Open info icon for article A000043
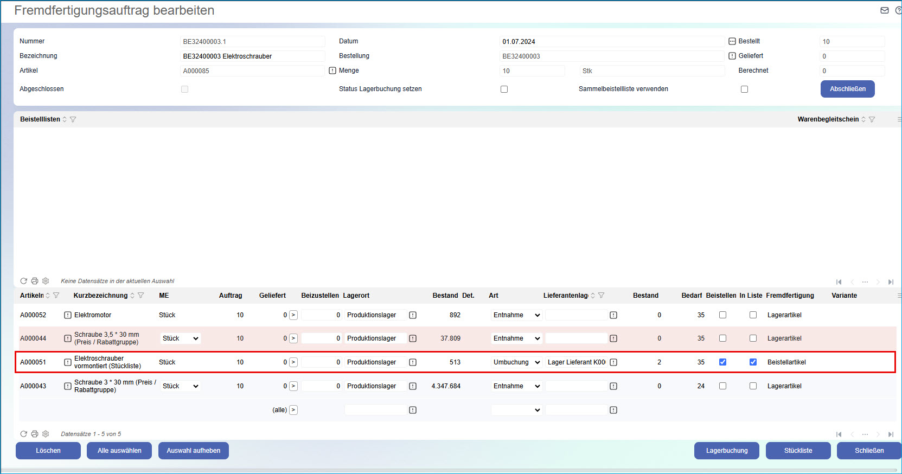902x474 pixels. [x=68, y=386]
